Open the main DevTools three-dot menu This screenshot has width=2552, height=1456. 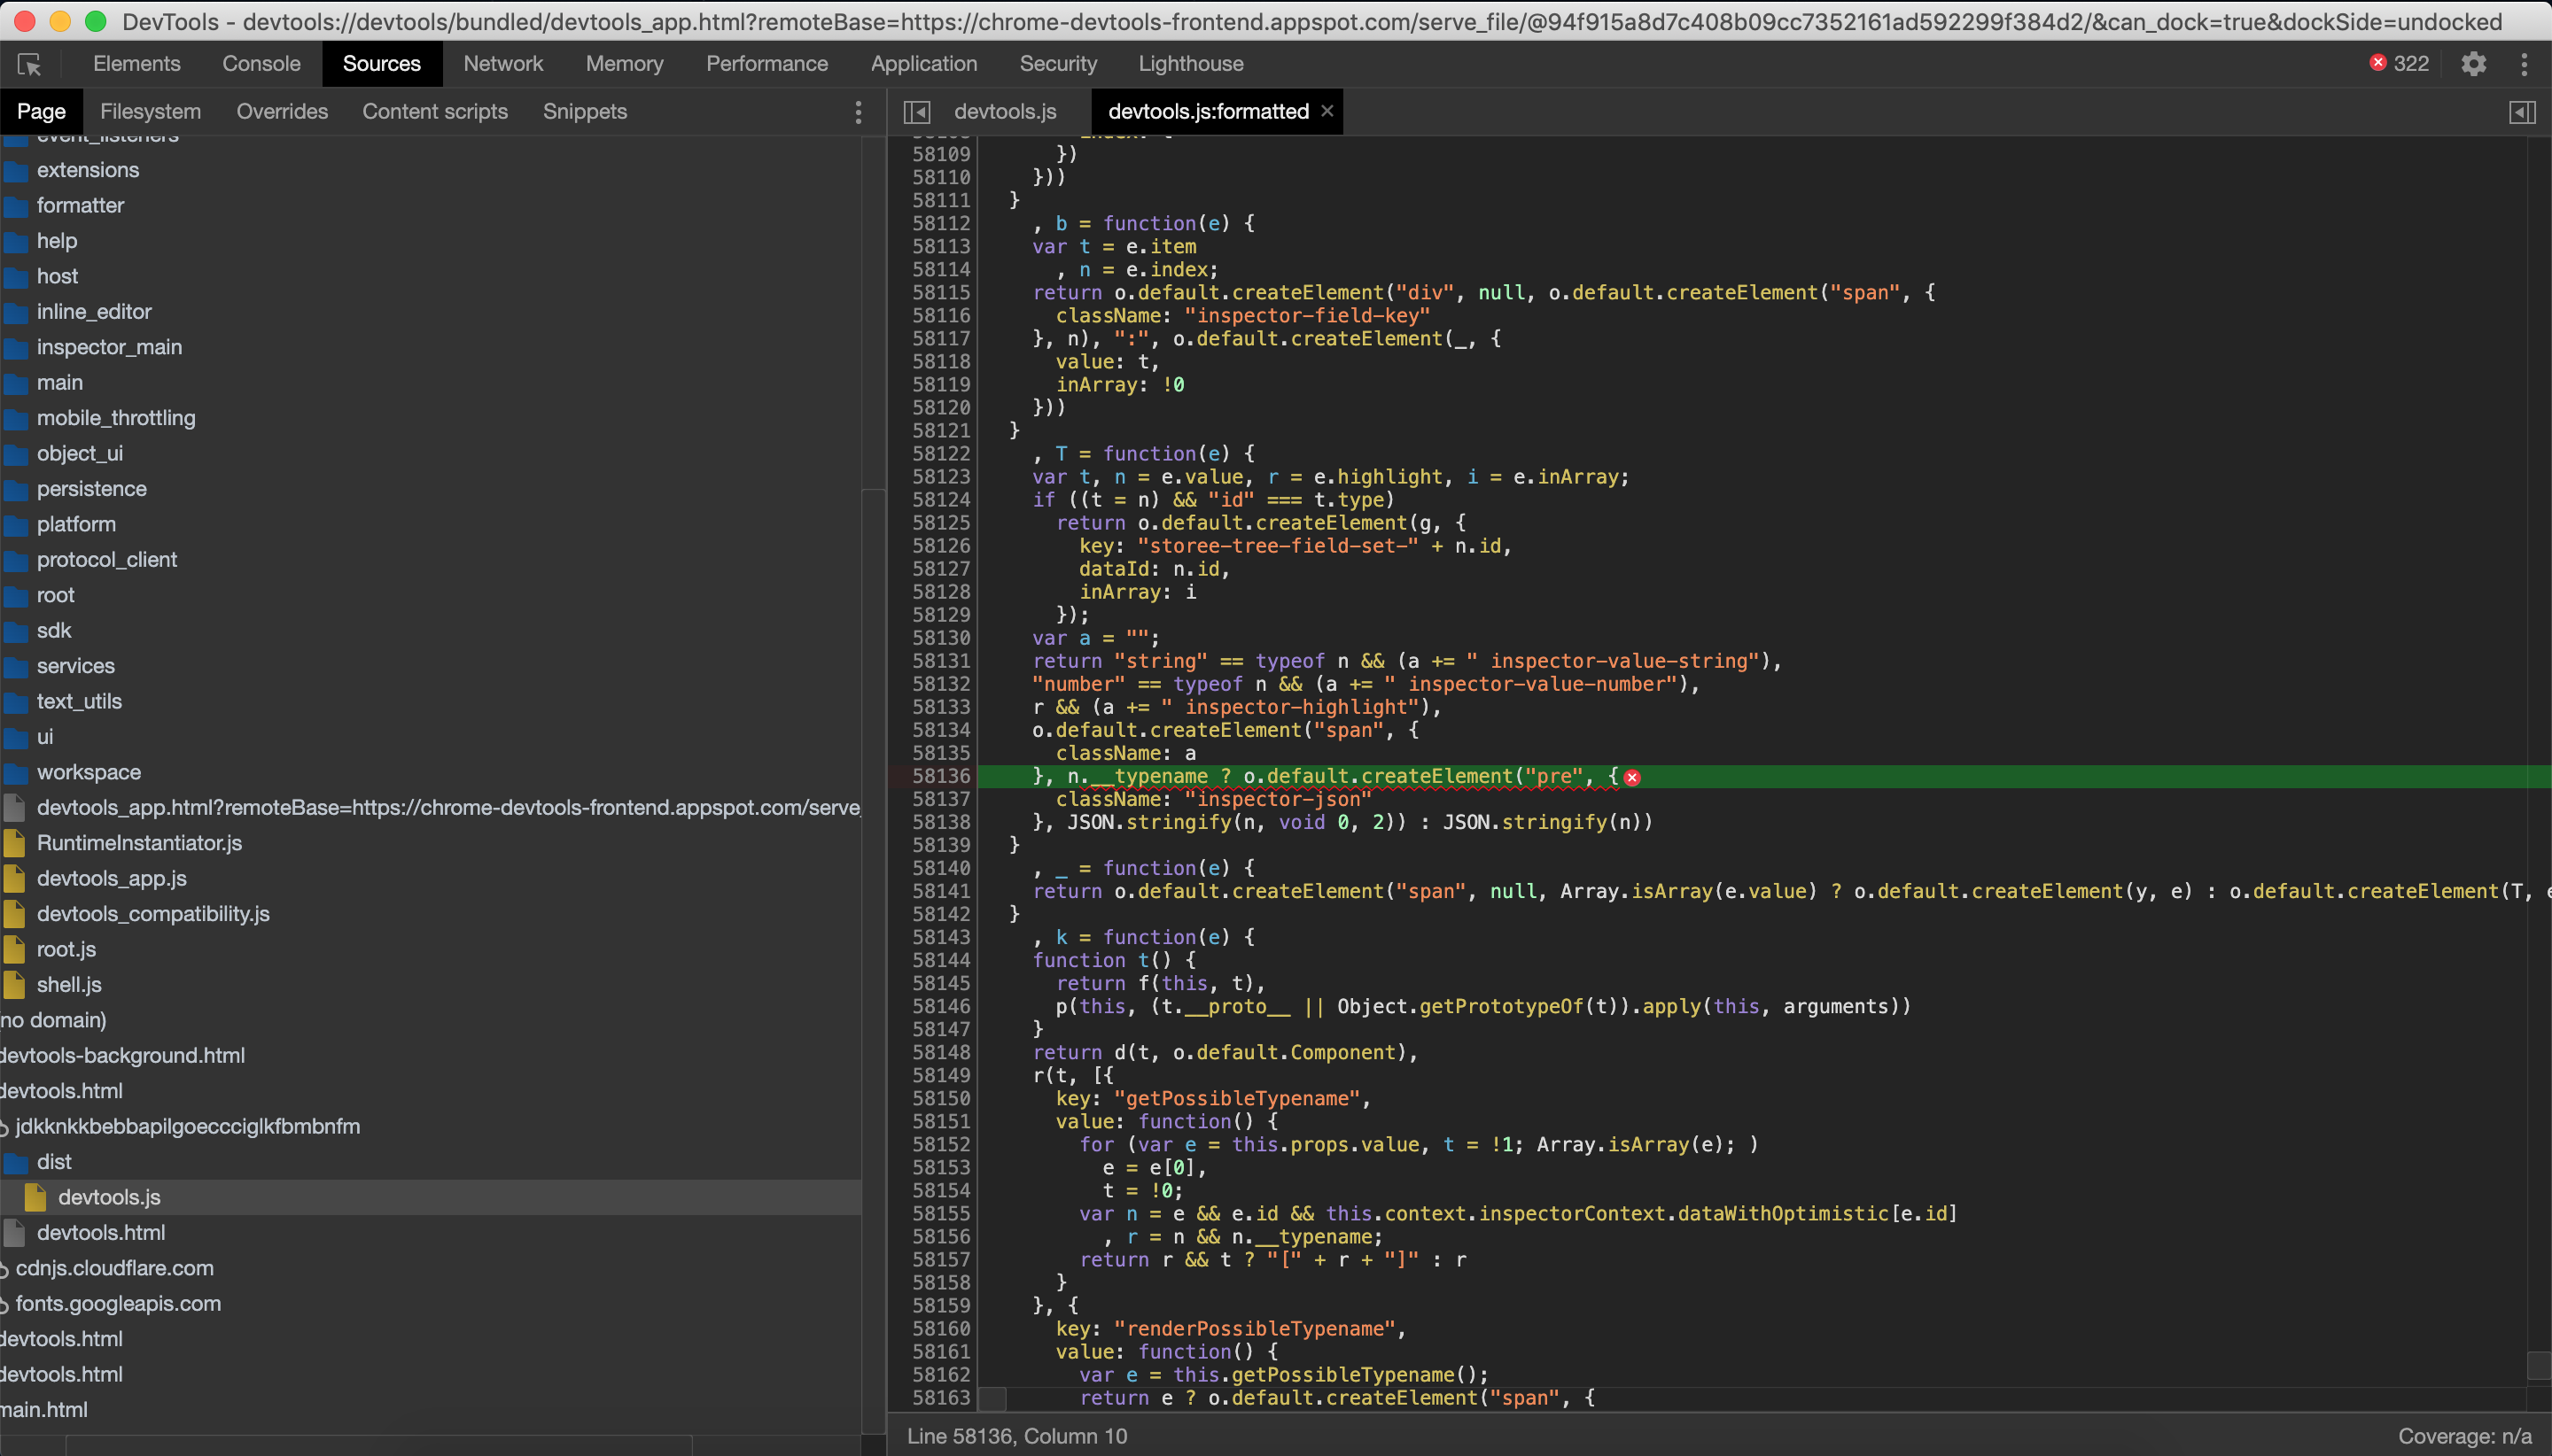point(2524,64)
